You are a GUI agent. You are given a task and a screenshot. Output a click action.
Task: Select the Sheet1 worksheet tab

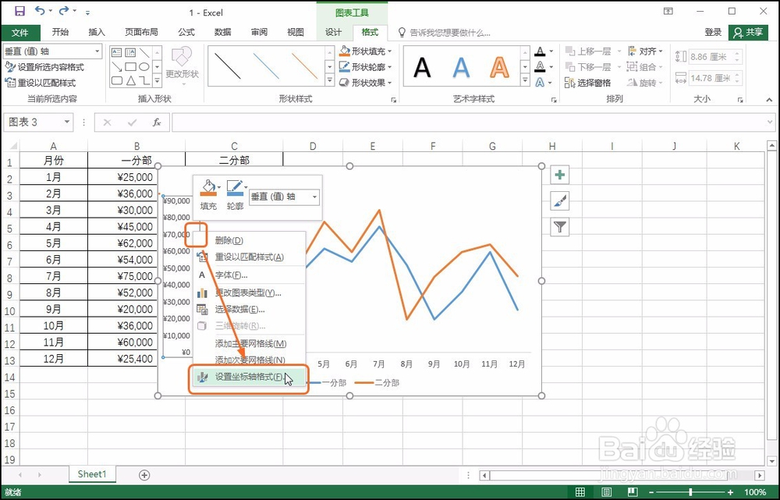(91, 473)
